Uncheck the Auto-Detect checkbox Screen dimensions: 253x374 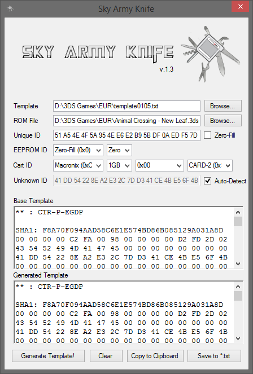click(207, 181)
